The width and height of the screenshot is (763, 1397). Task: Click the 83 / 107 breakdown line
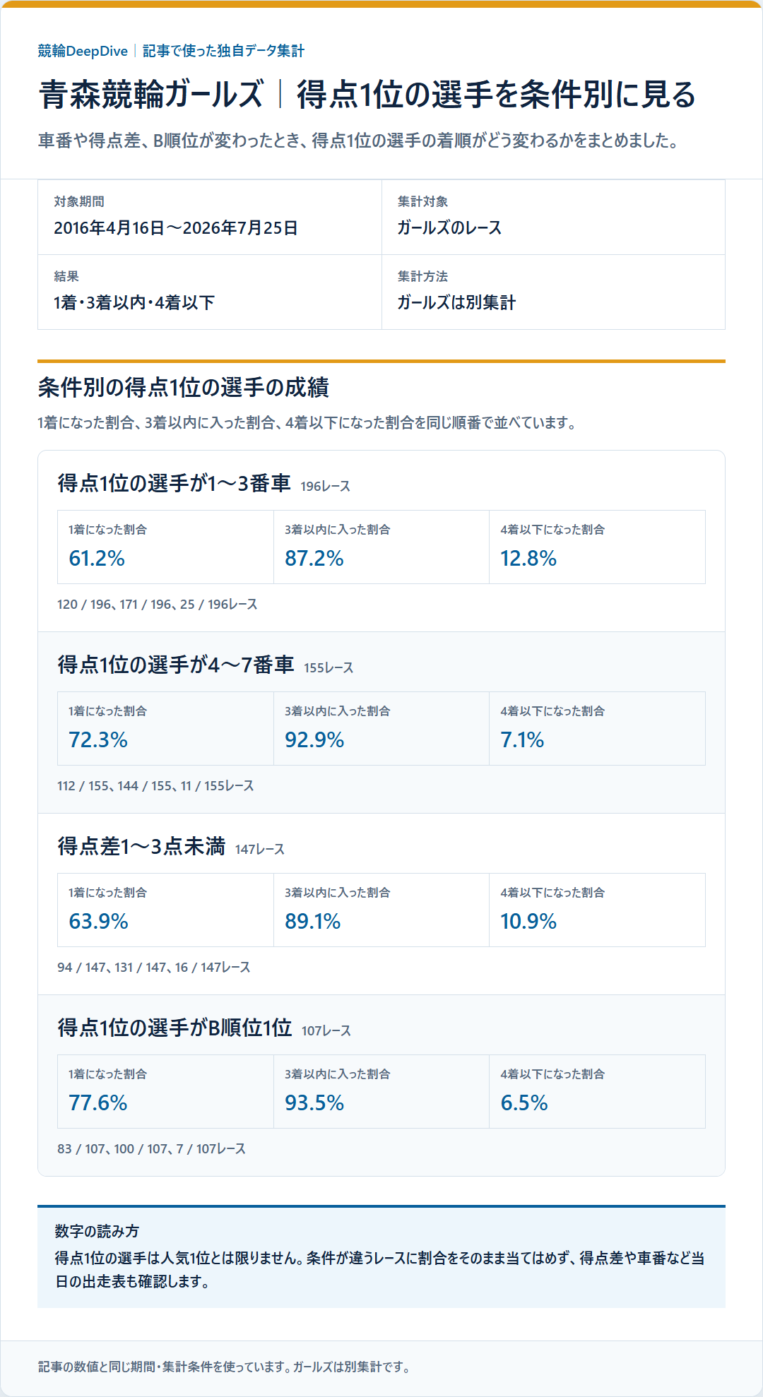coord(152,1149)
